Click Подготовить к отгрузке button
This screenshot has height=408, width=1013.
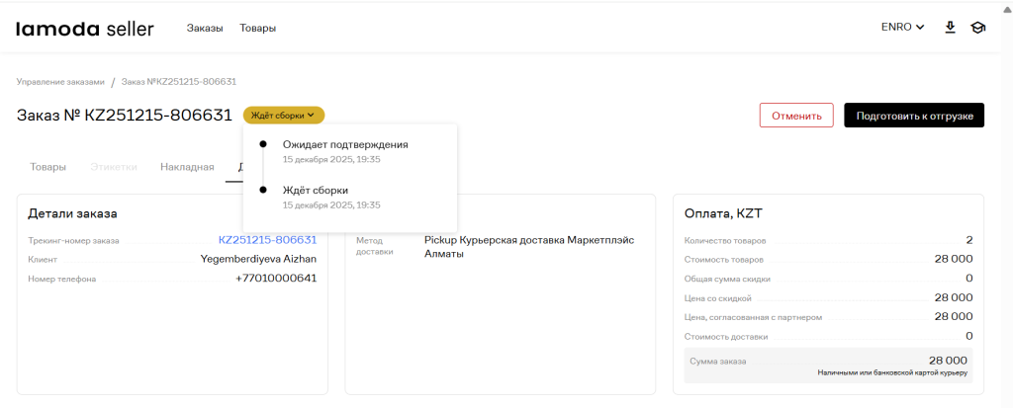coord(913,116)
